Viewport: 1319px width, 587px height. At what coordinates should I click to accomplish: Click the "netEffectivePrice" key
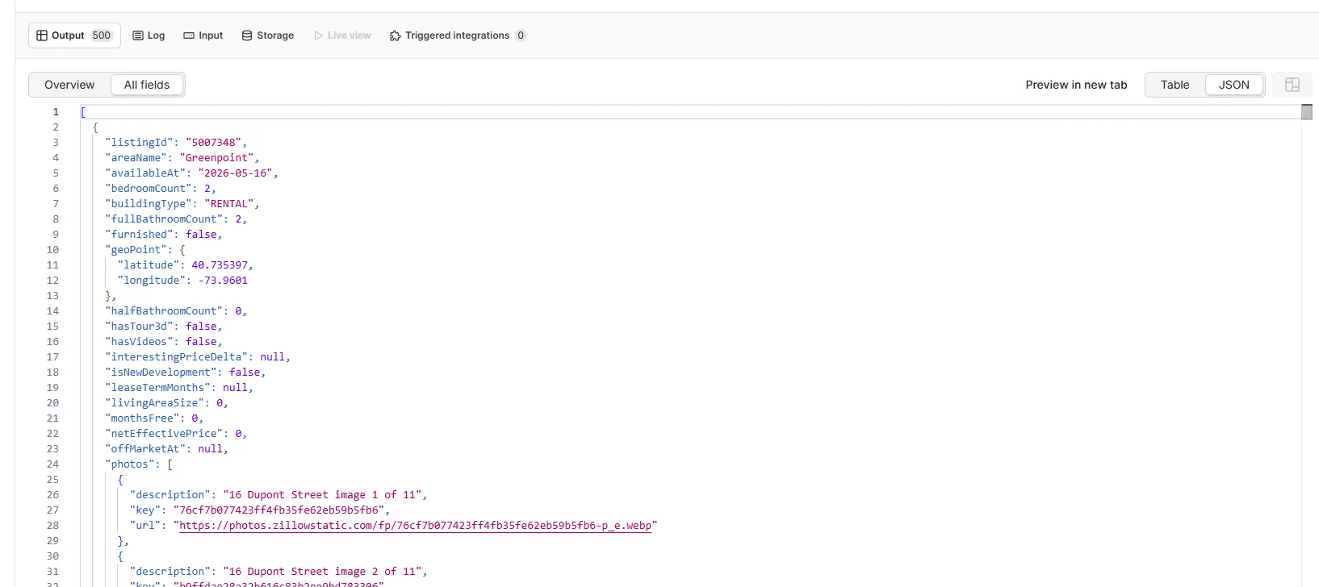coord(164,434)
